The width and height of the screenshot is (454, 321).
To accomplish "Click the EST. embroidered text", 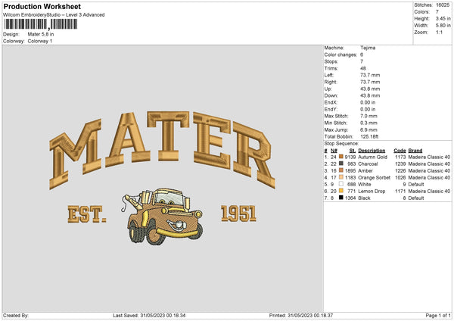I will coord(87,214).
